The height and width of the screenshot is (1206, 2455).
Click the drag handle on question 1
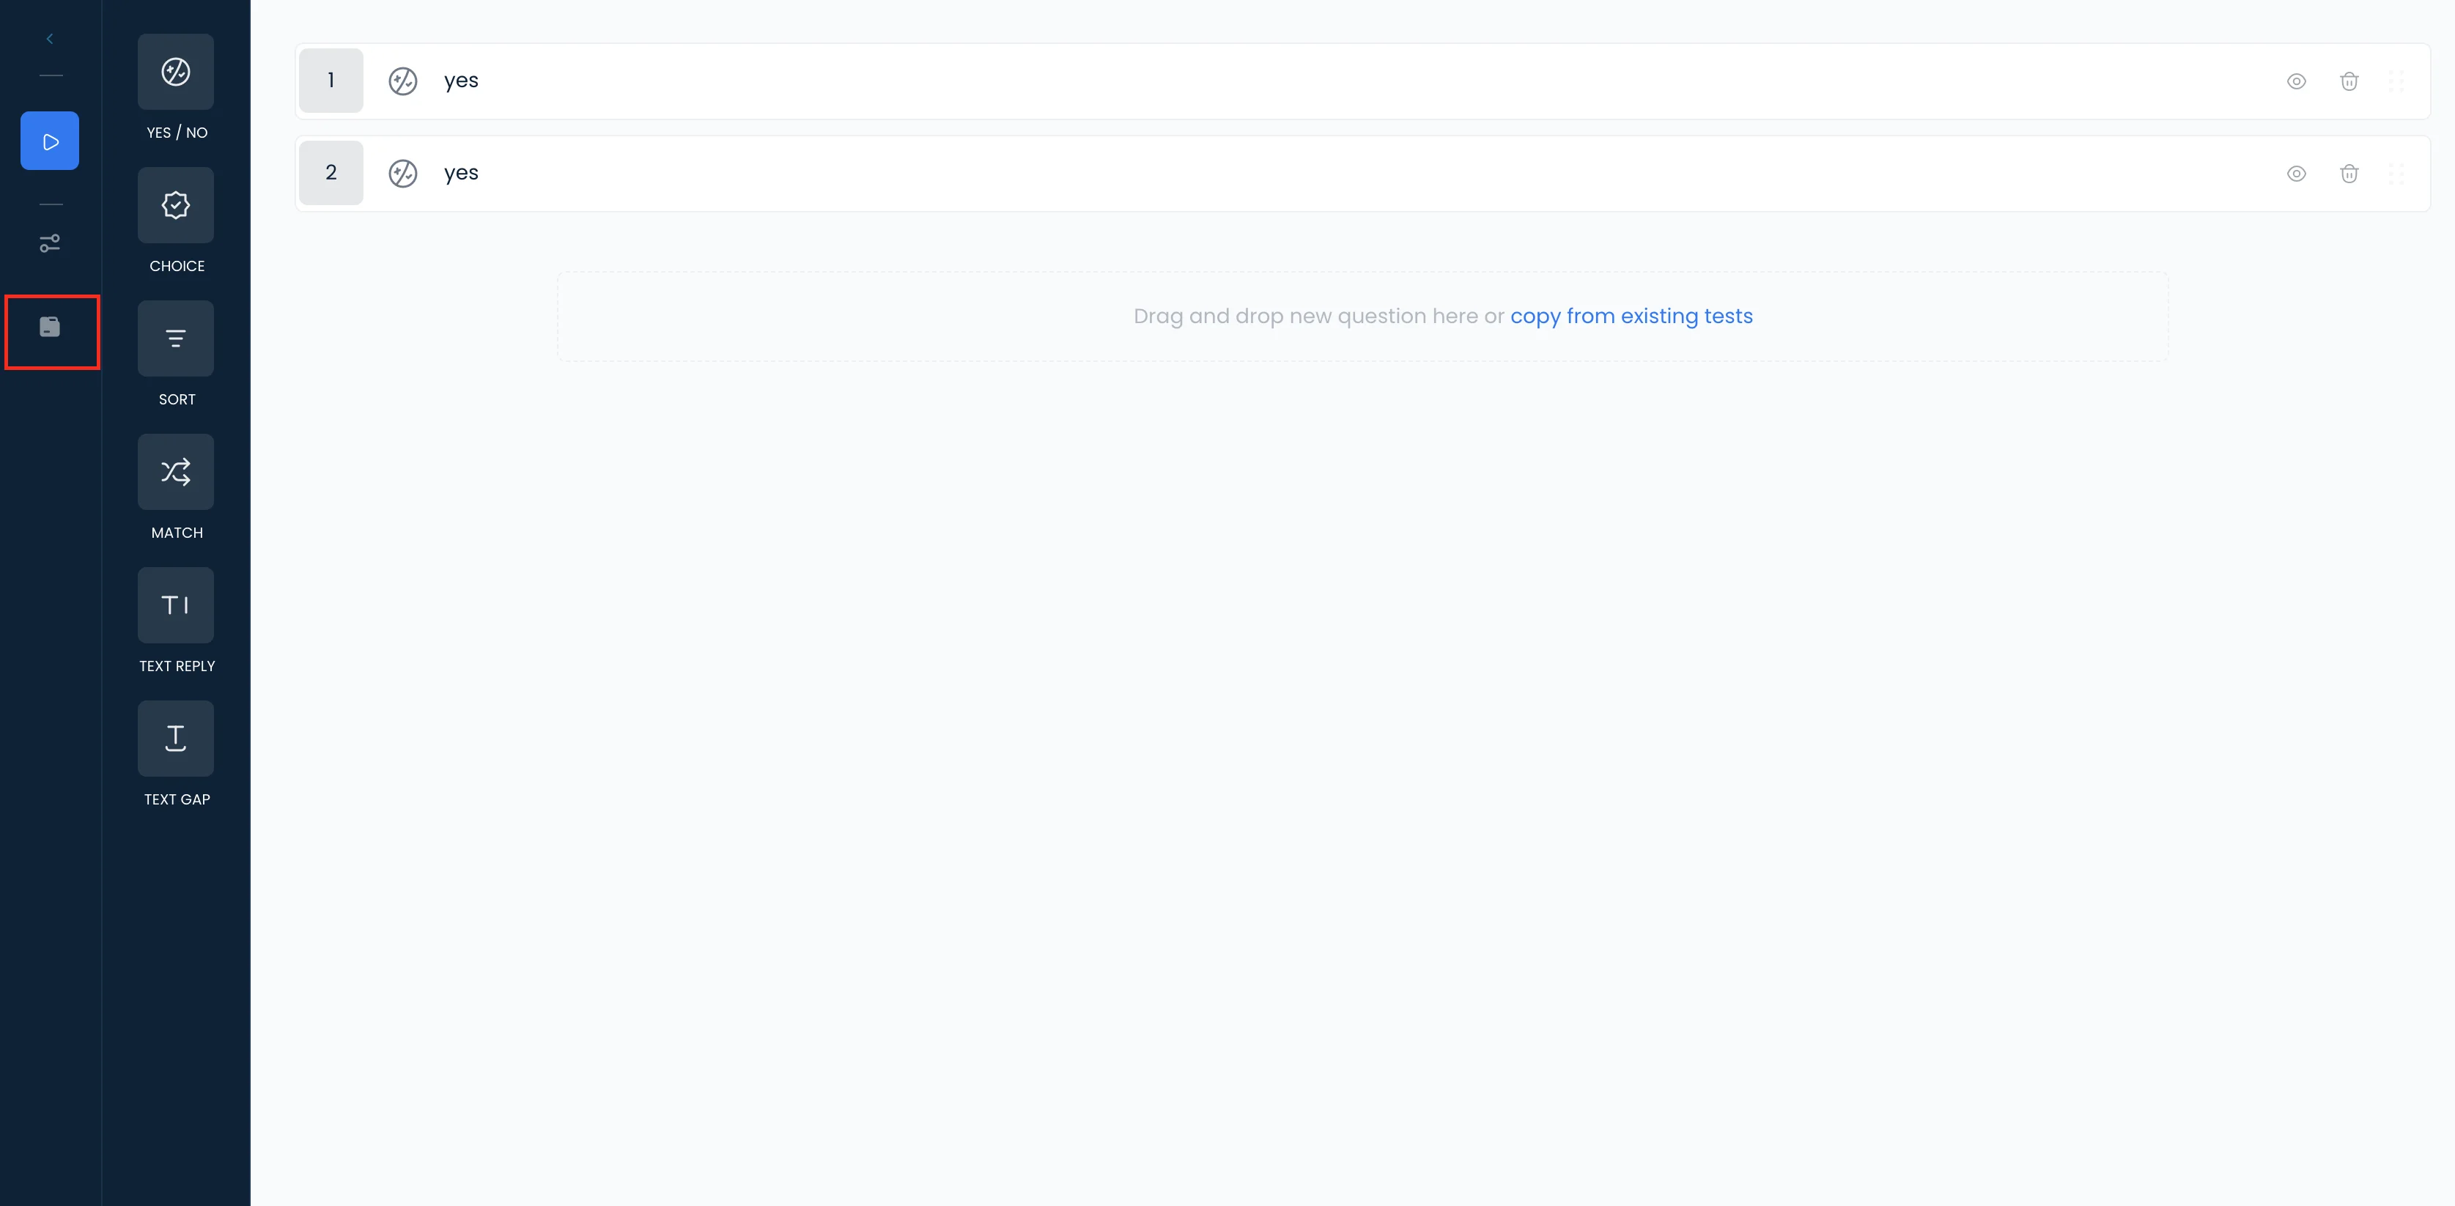point(2396,82)
